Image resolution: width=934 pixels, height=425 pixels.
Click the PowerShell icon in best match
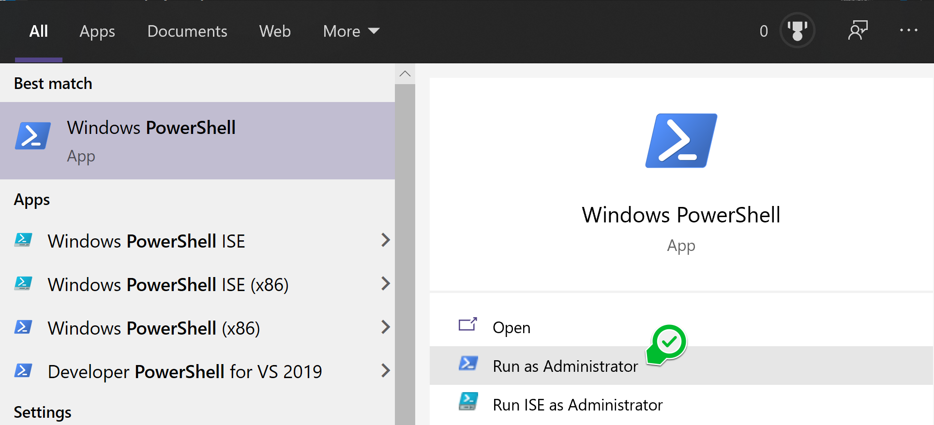(x=33, y=136)
